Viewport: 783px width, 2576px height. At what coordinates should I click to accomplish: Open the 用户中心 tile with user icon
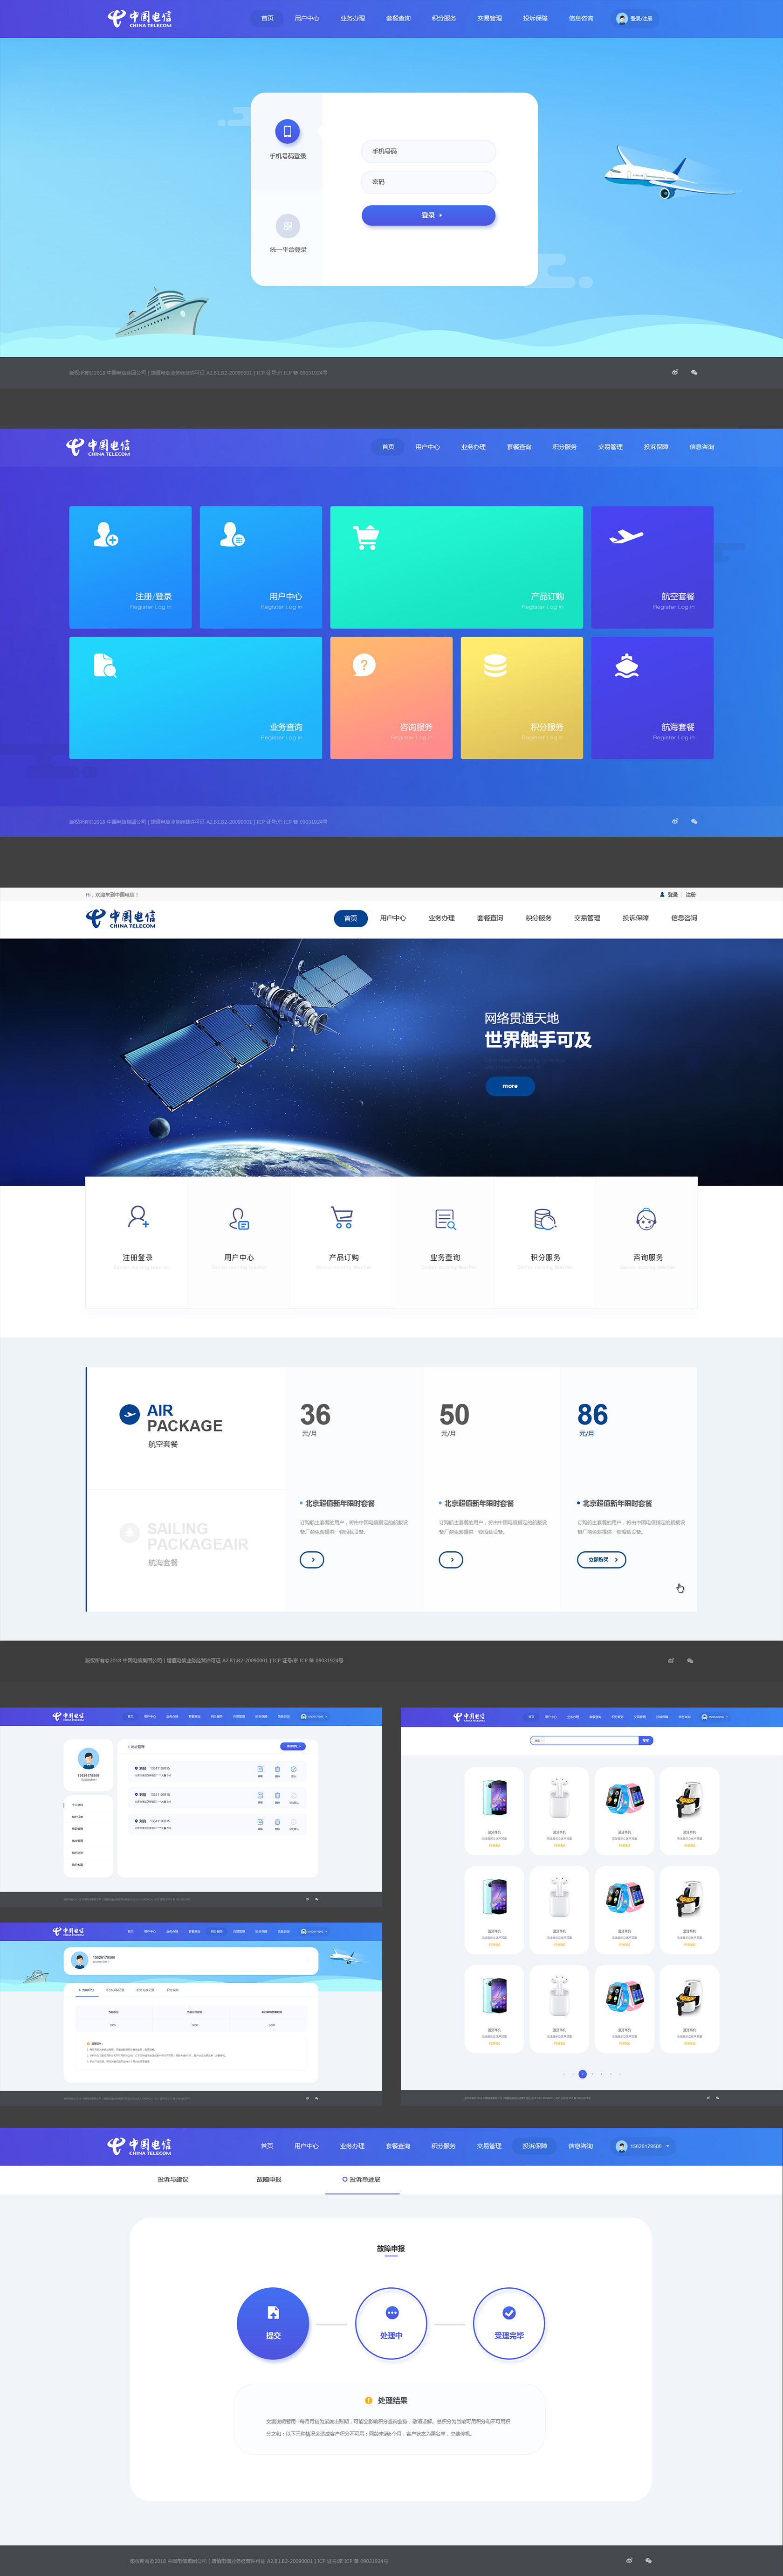(x=261, y=567)
